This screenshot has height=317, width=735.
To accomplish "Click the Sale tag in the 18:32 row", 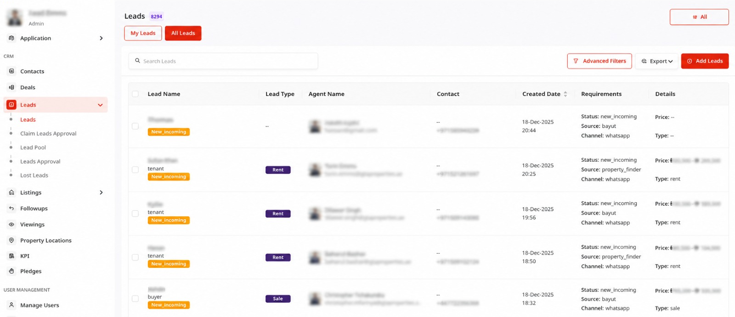I will click(x=278, y=299).
